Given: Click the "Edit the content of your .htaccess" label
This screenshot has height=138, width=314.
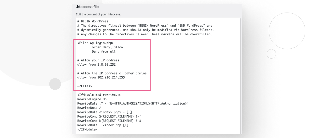Looking at the screenshot, I should click(x=98, y=14).
